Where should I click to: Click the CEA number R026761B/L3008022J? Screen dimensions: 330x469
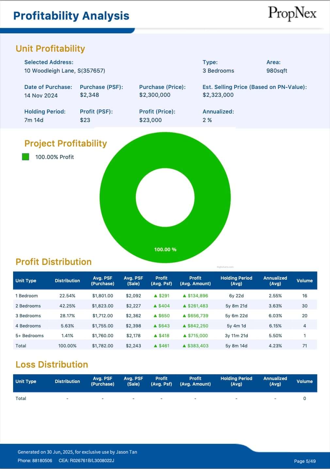coord(92,460)
